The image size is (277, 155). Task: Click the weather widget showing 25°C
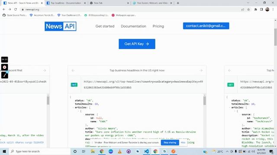[217, 151]
